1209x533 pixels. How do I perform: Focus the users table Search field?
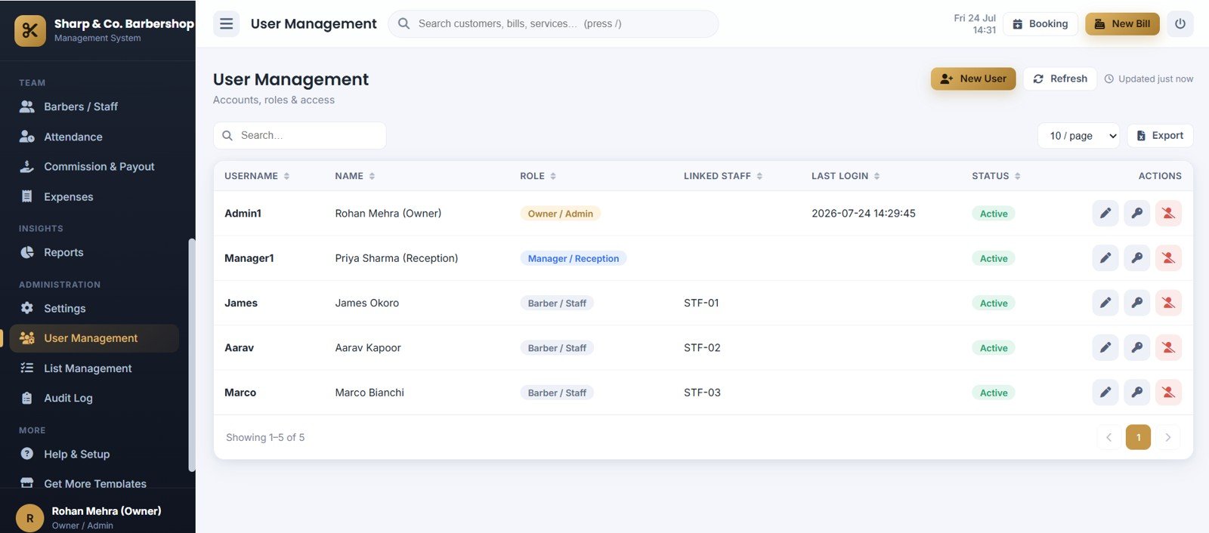coord(300,136)
